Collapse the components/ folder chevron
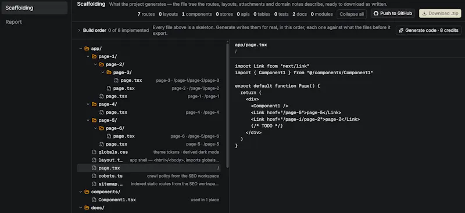465x213 pixels. pos(81,192)
